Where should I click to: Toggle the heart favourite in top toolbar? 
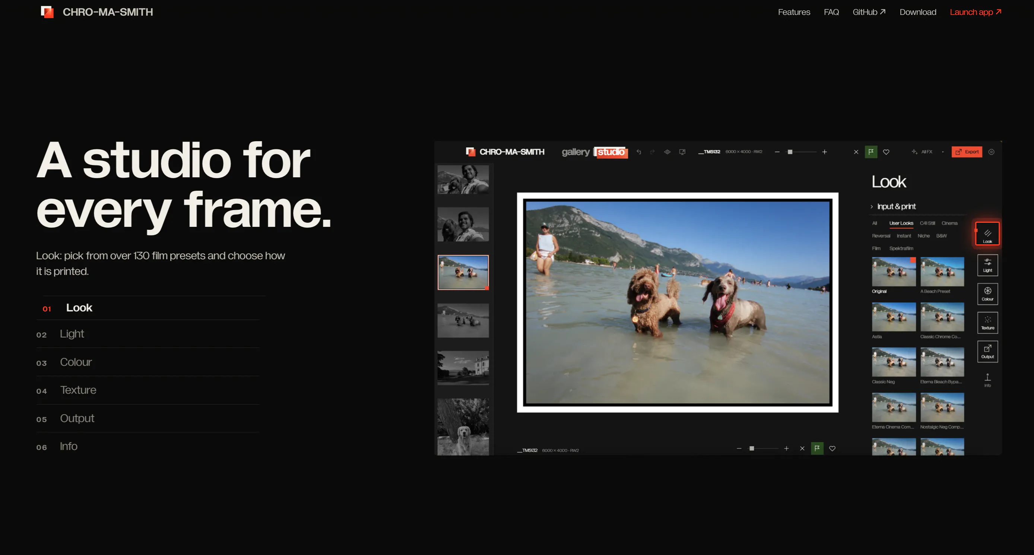point(886,152)
